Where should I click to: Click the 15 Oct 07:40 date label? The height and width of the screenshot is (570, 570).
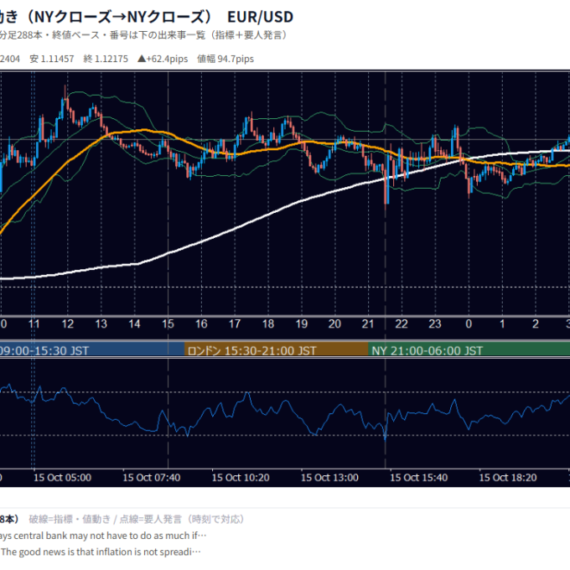point(152,477)
